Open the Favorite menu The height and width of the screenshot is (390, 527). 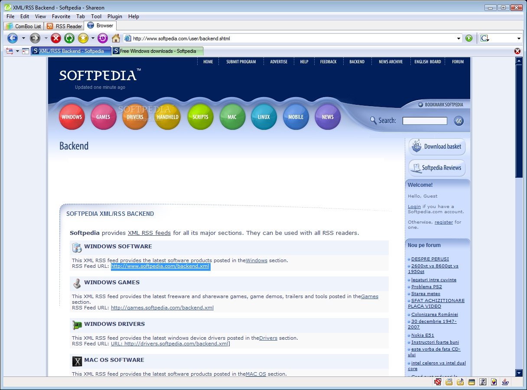61,16
